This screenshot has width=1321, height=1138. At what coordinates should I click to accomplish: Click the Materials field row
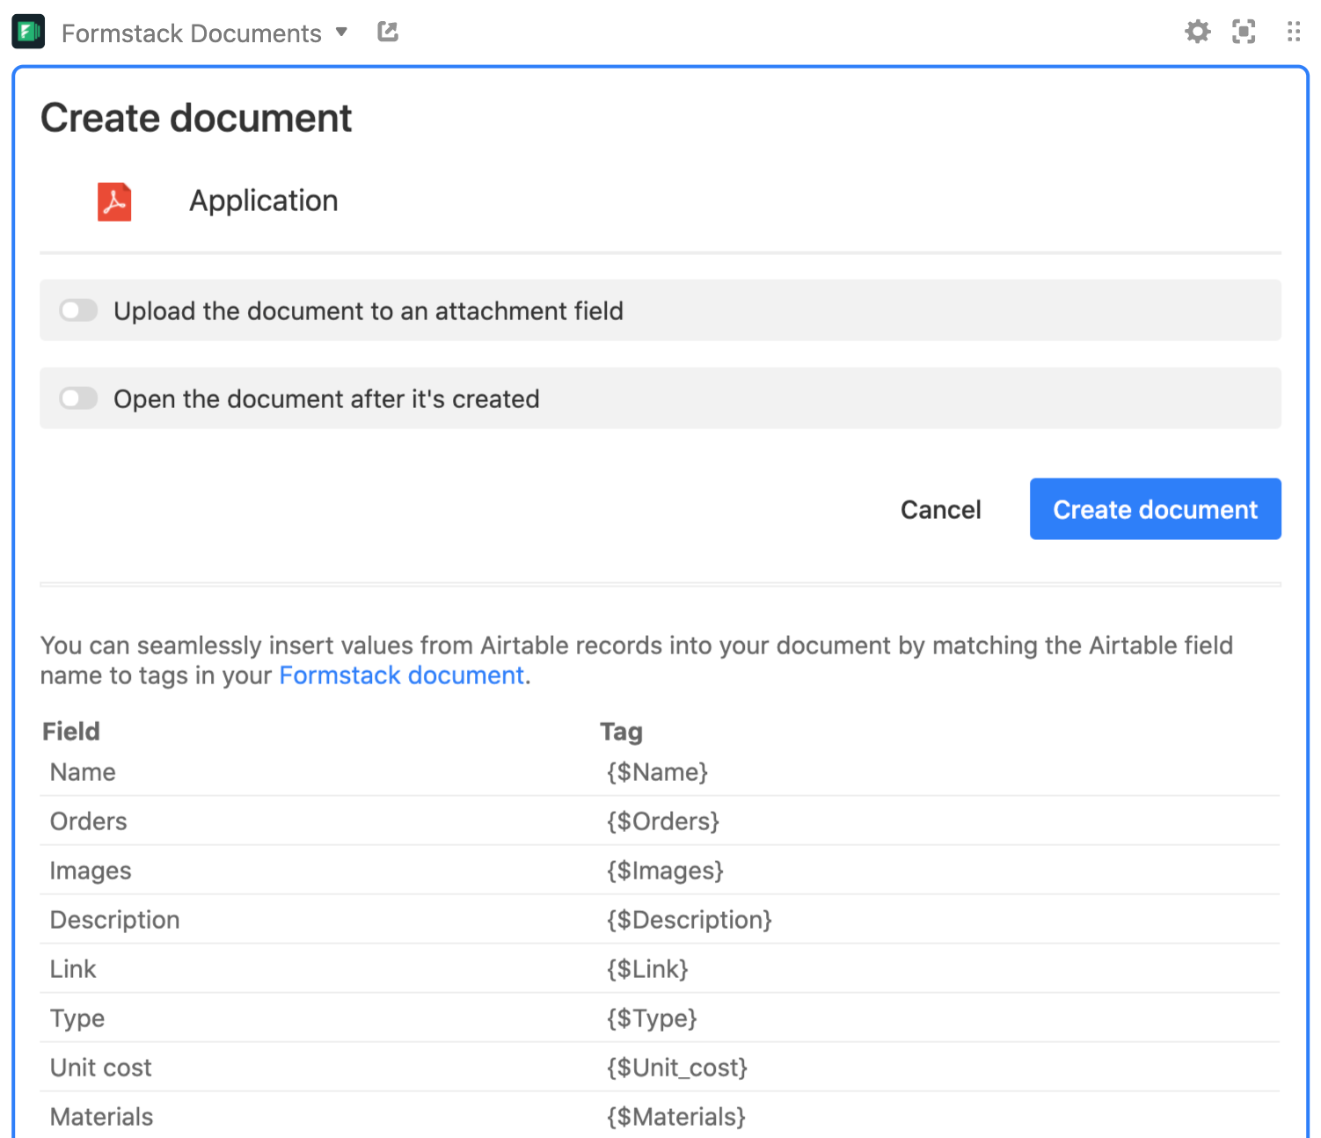(x=660, y=1116)
